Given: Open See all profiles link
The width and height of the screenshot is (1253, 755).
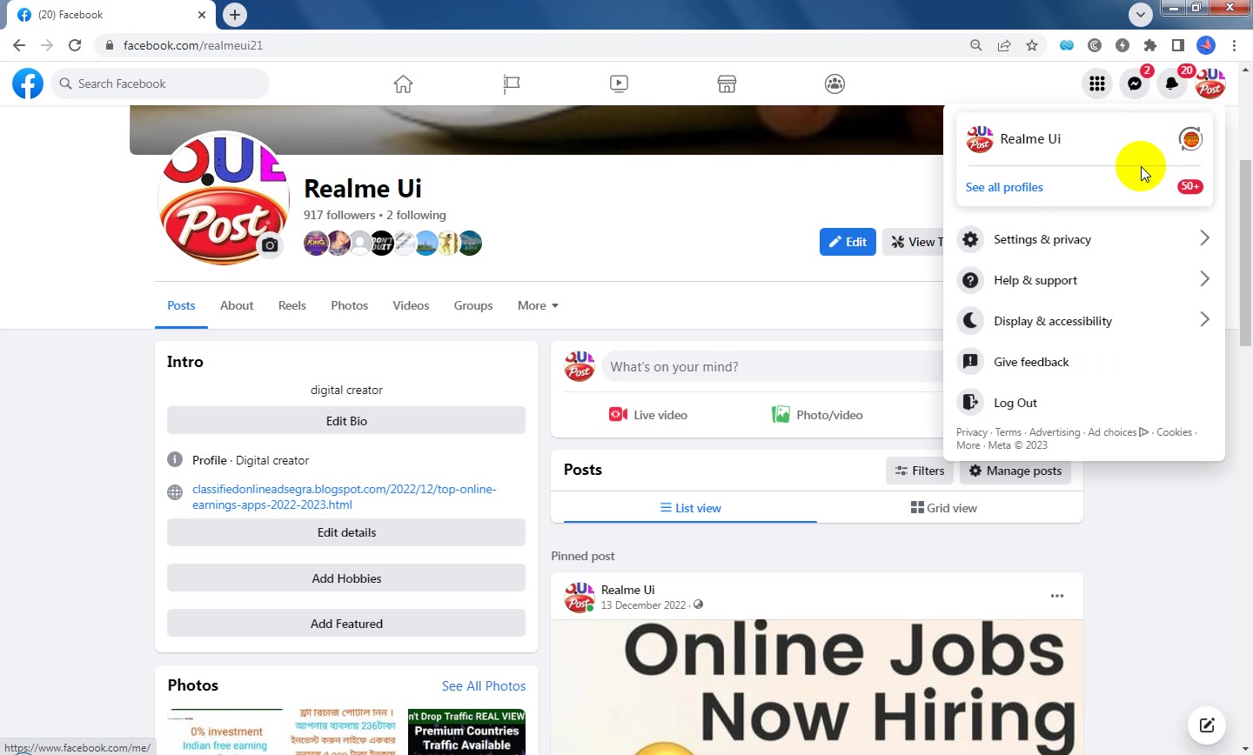Looking at the screenshot, I should pos(1004,187).
